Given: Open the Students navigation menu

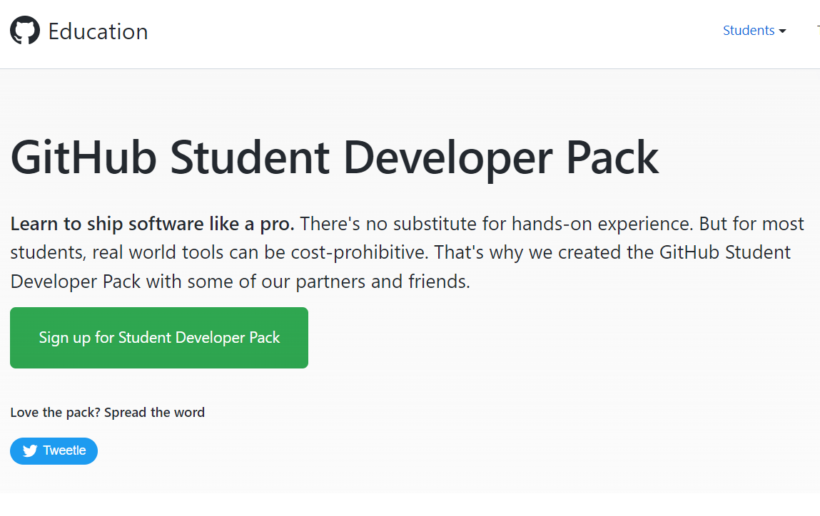Looking at the screenshot, I should [x=749, y=31].
